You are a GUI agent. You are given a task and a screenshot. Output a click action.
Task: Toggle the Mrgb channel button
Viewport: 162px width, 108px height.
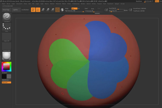point(67,9)
